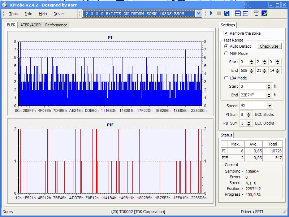Open the Help menu
289x217 pixels.
coord(43,14)
